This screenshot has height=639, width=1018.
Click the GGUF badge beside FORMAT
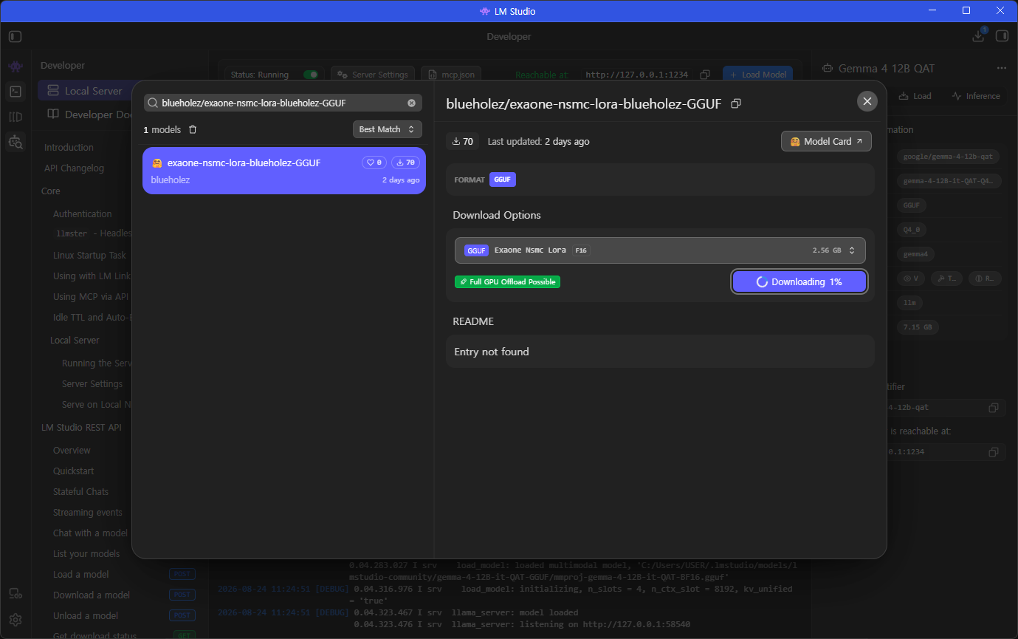coord(503,180)
